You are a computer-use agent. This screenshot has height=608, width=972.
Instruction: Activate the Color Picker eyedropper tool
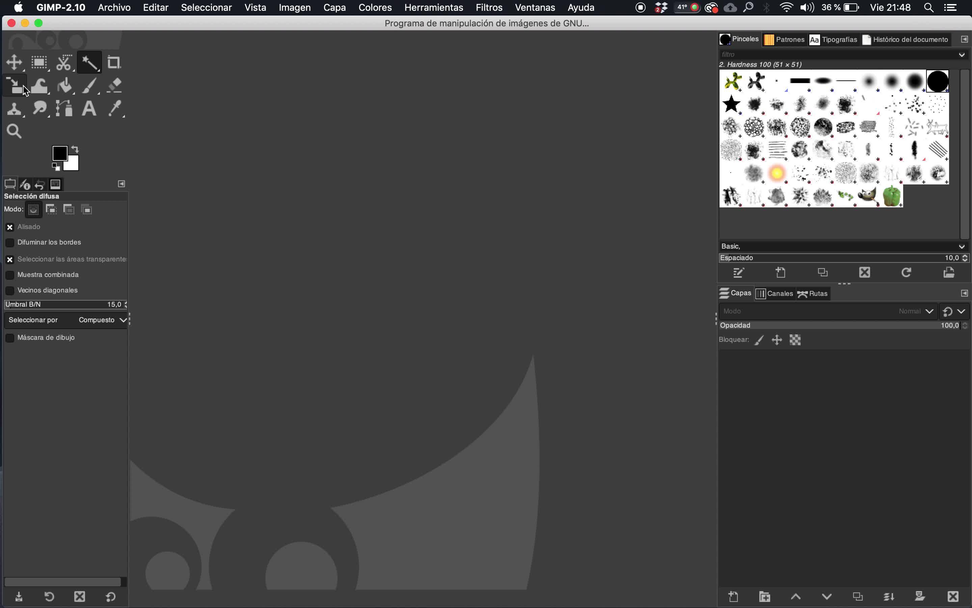115,108
